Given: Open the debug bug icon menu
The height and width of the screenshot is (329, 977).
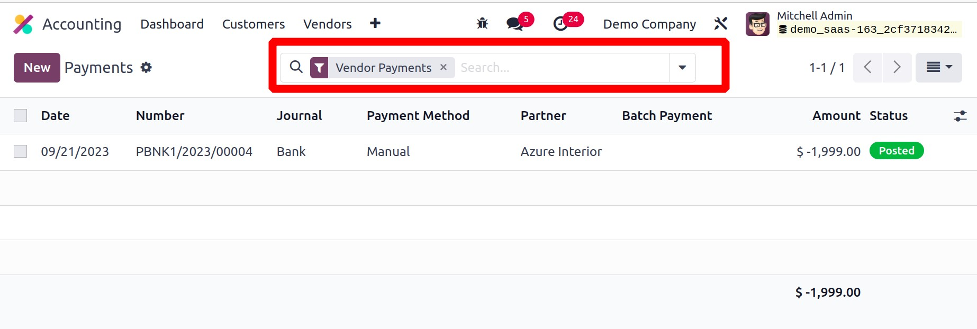Looking at the screenshot, I should tap(482, 24).
